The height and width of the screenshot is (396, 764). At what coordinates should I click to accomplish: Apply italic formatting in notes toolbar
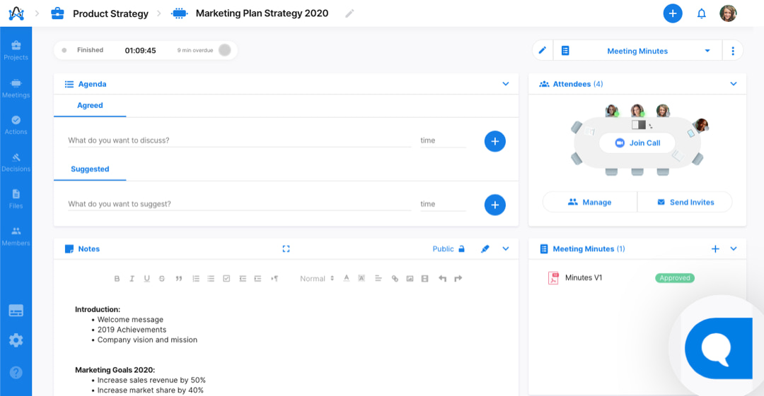coord(132,278)
